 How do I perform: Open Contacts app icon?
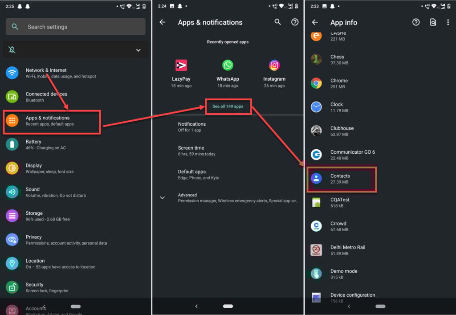pos(316,178)
